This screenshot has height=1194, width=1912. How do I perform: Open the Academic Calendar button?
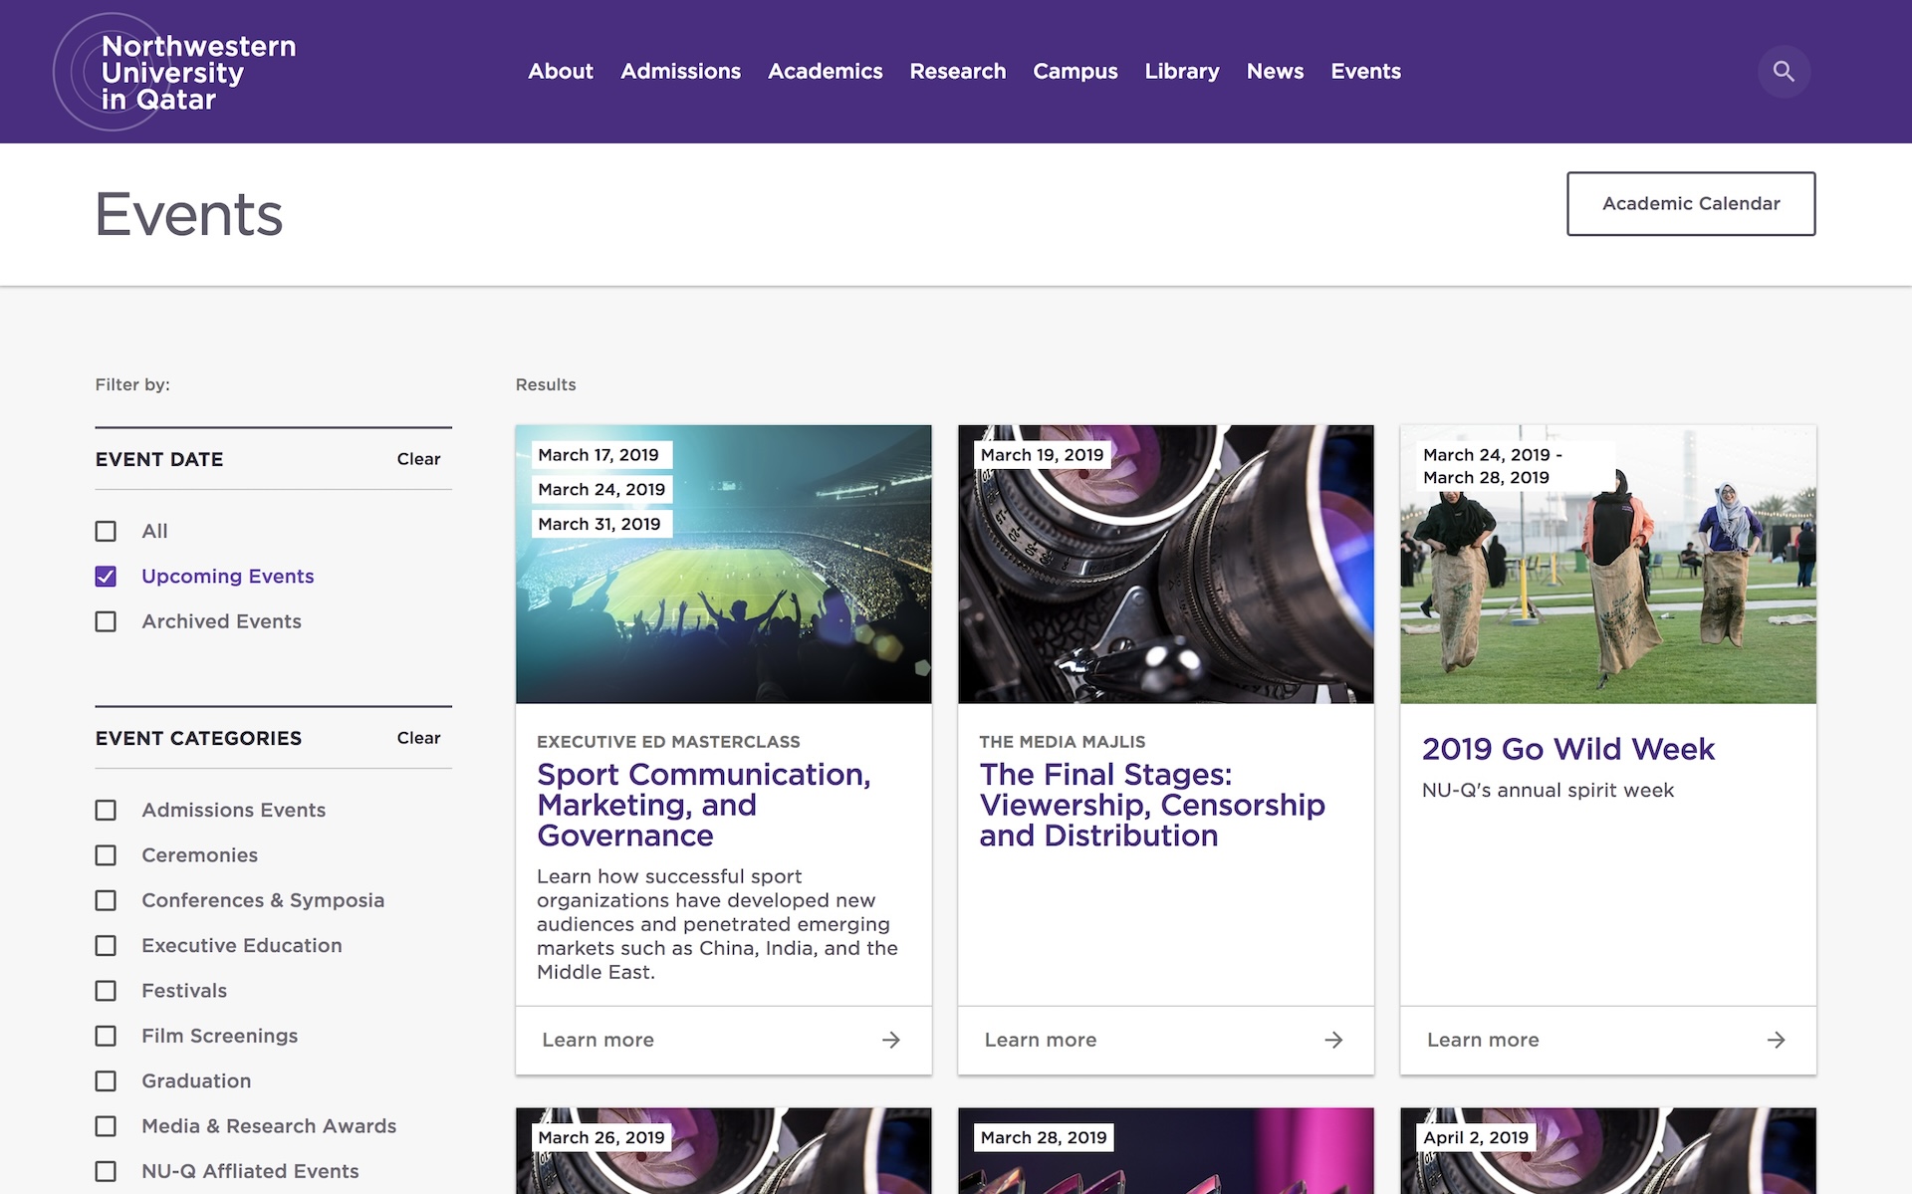(x=1691, y=203)
